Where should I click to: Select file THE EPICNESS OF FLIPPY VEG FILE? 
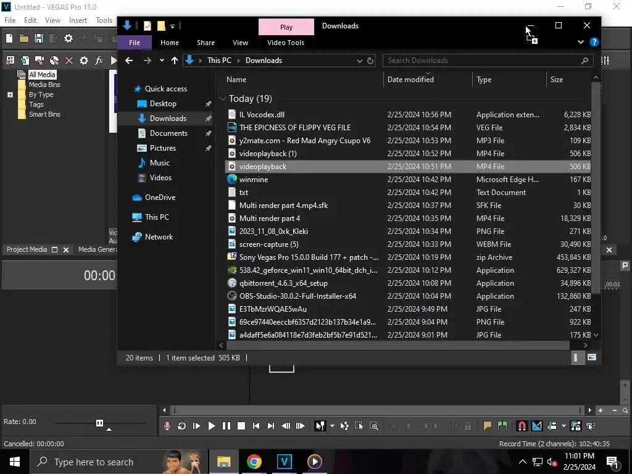[x=407, y=127]
